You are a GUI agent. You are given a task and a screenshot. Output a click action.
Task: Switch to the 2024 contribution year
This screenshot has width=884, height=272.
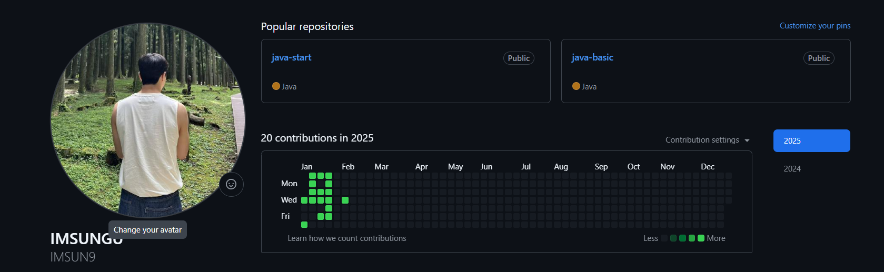click(792, 169)
